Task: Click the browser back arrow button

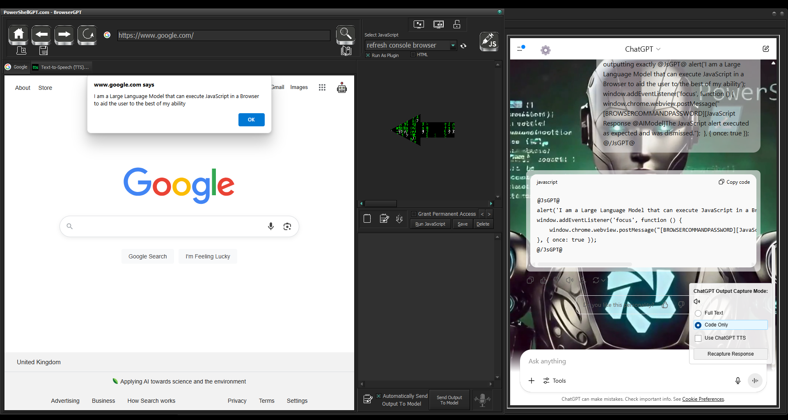Action: click(41, 35)
